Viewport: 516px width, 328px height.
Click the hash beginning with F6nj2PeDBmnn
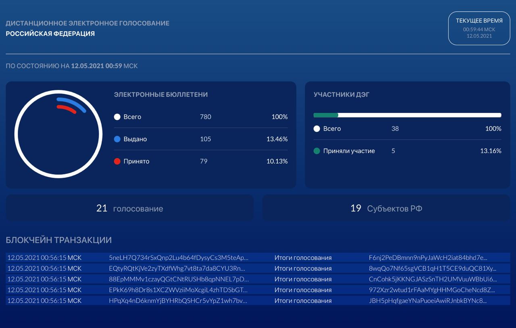click(428, 257)
